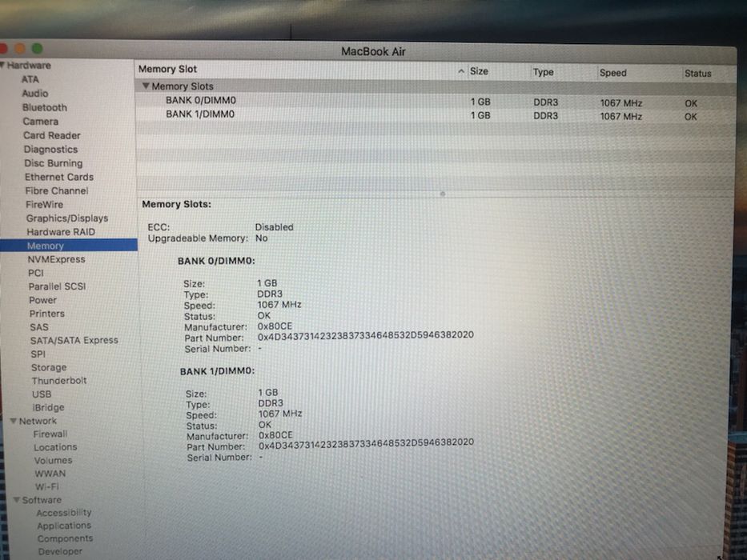The height and width of the screenshot is (560, 747).
Task: Collapse the Hardware section triangle
Action: [x=2, y=65]
